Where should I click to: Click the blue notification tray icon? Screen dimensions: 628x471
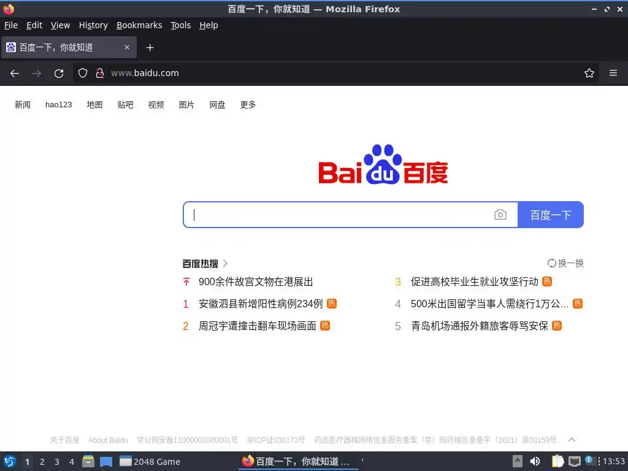[589, 459]
